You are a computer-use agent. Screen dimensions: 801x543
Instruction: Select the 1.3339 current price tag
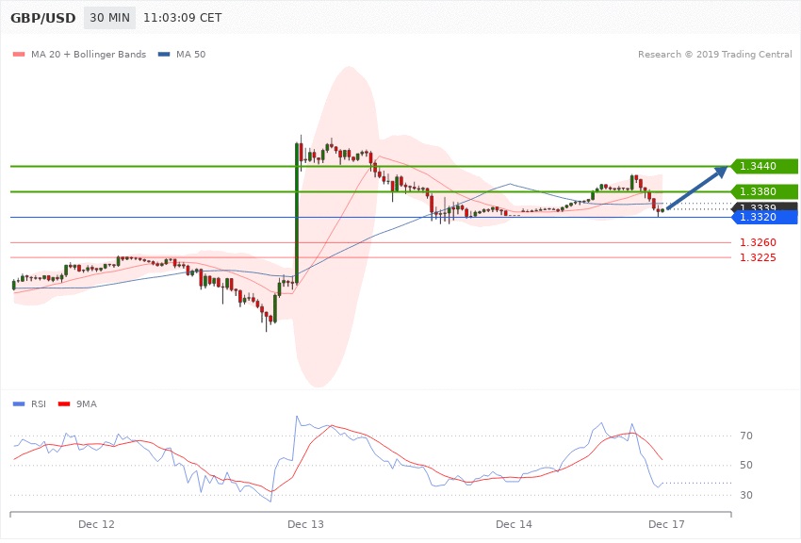(763, 207)
